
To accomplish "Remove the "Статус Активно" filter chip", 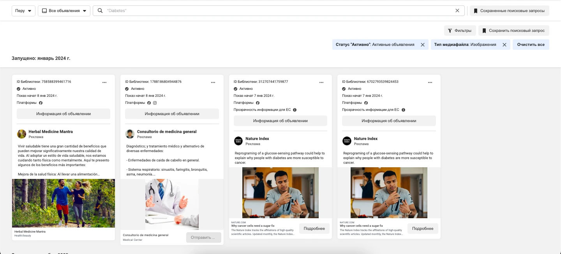I will 423,45.
